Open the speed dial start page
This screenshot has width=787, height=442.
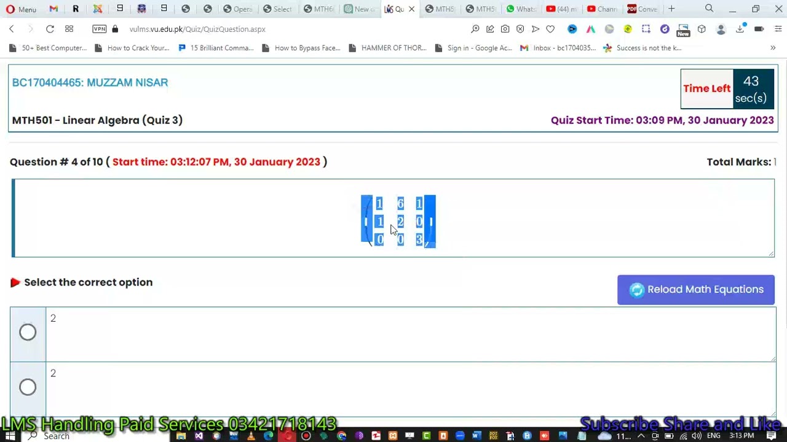[x=69, y=29]
